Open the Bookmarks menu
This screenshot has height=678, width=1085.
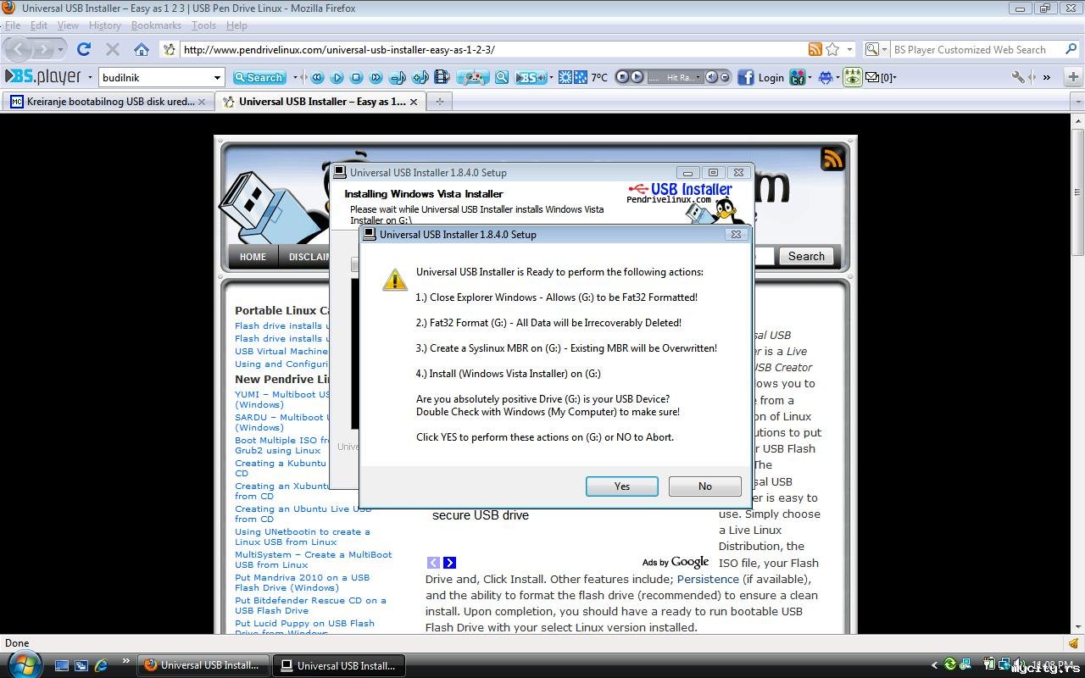coord(156,25)
